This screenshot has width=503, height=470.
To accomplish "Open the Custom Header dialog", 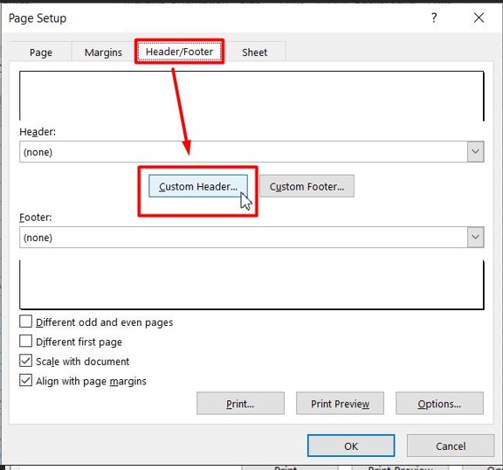I will [x=198, y=186].
